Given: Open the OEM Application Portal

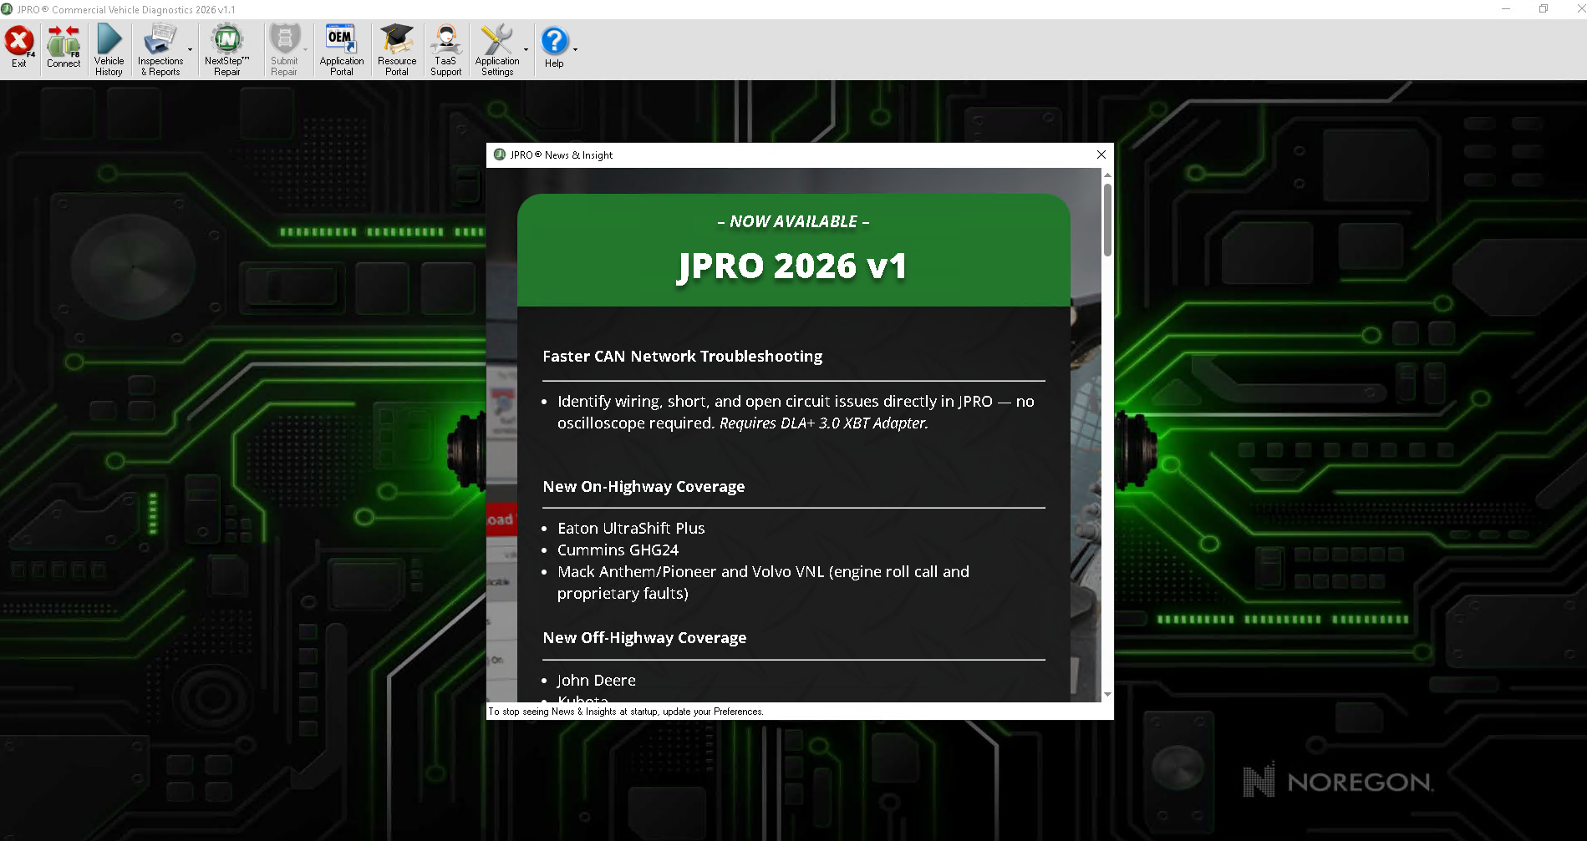Looking at the screenshot, I should [x=341, y=49].
